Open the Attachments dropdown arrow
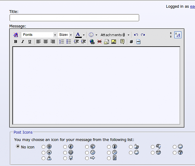The height and width of the screenshot is (166, 195). click(x=129, y=35)
